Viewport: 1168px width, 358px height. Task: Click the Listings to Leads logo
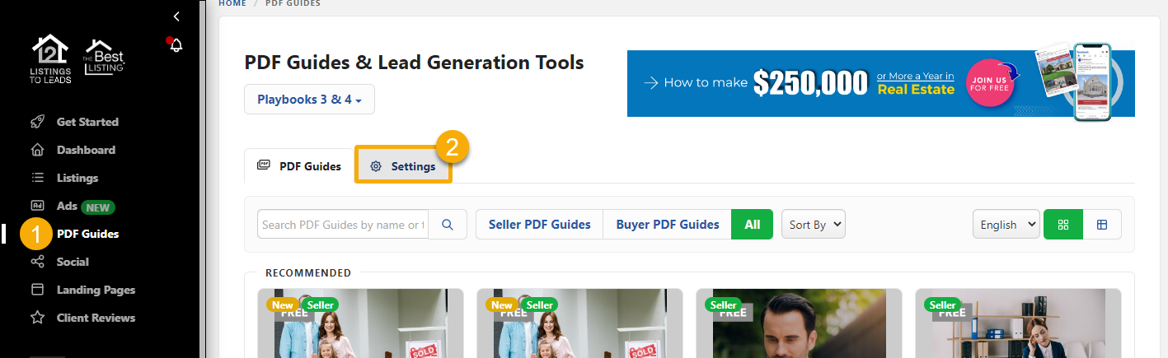tap(51, 59)
